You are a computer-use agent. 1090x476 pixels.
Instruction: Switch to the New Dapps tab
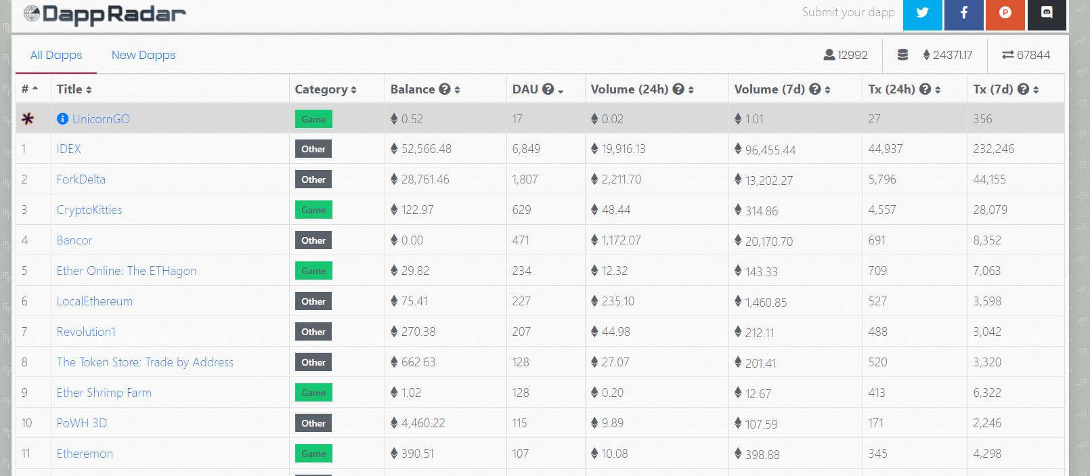[x=144, y=55]
